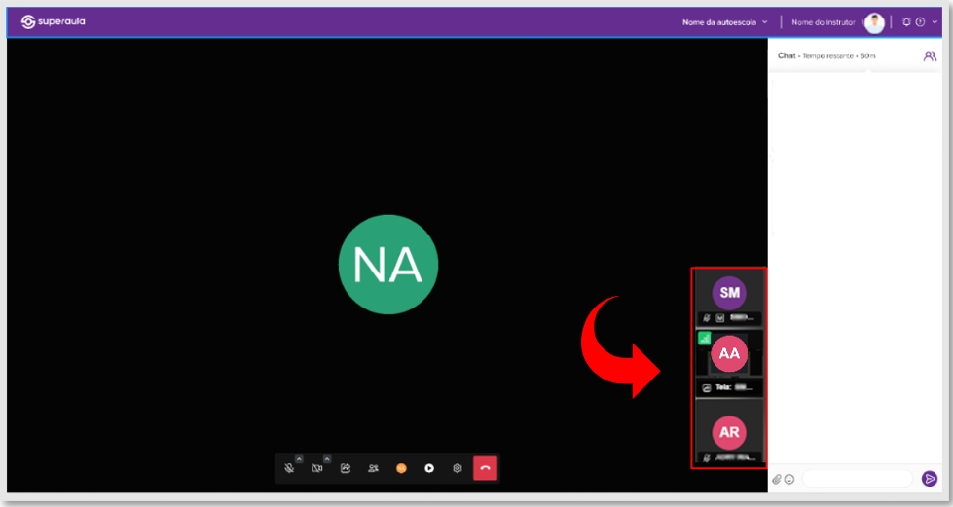The width and height of the screenshot is (953, 507).
Task: Open the Nome da autoescola dropdown
Action: 725,21
